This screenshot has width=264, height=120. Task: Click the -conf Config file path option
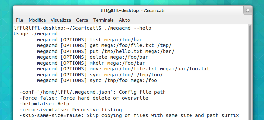[93, 92]
